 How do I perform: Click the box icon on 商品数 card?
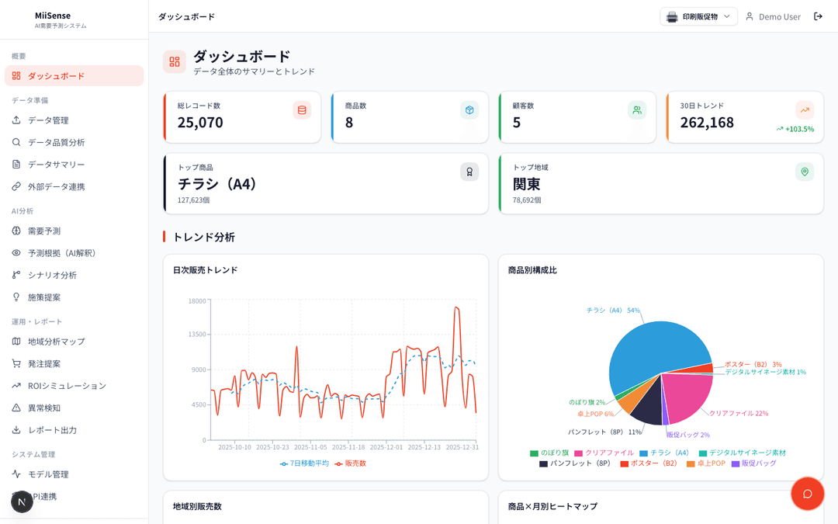pos(469,110)
